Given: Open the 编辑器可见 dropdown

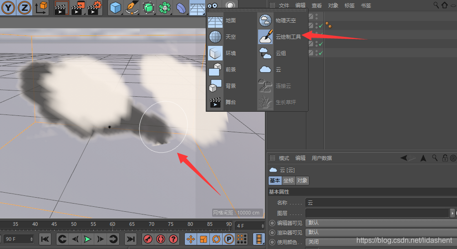Looking at the screenshot, I should click(x=381, y=223).
